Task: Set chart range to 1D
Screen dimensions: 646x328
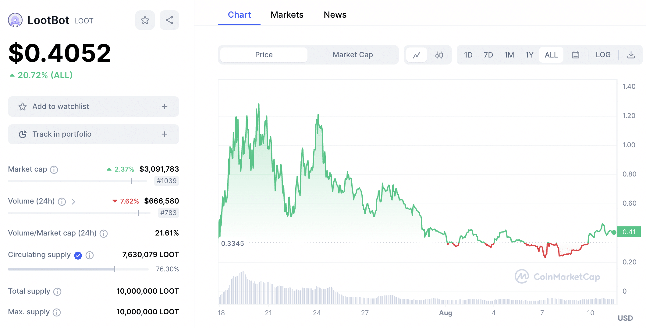Action: click(468, 55)
